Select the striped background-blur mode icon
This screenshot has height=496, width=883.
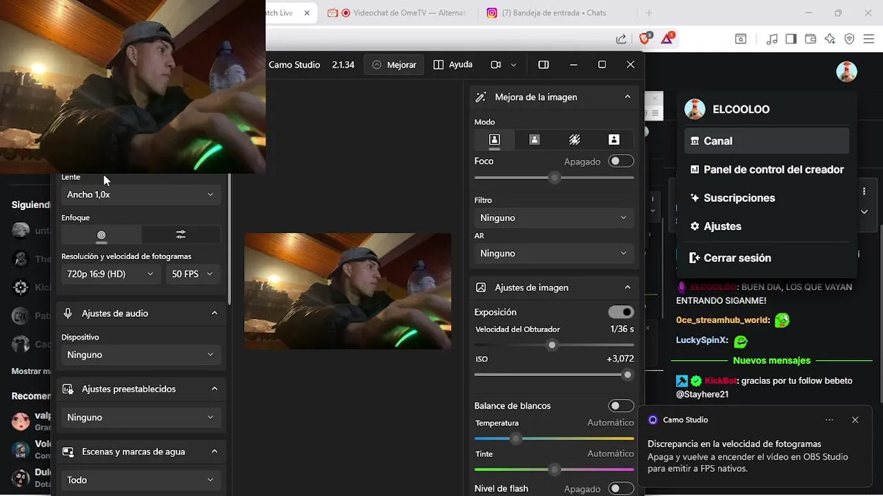click(574, 140)
